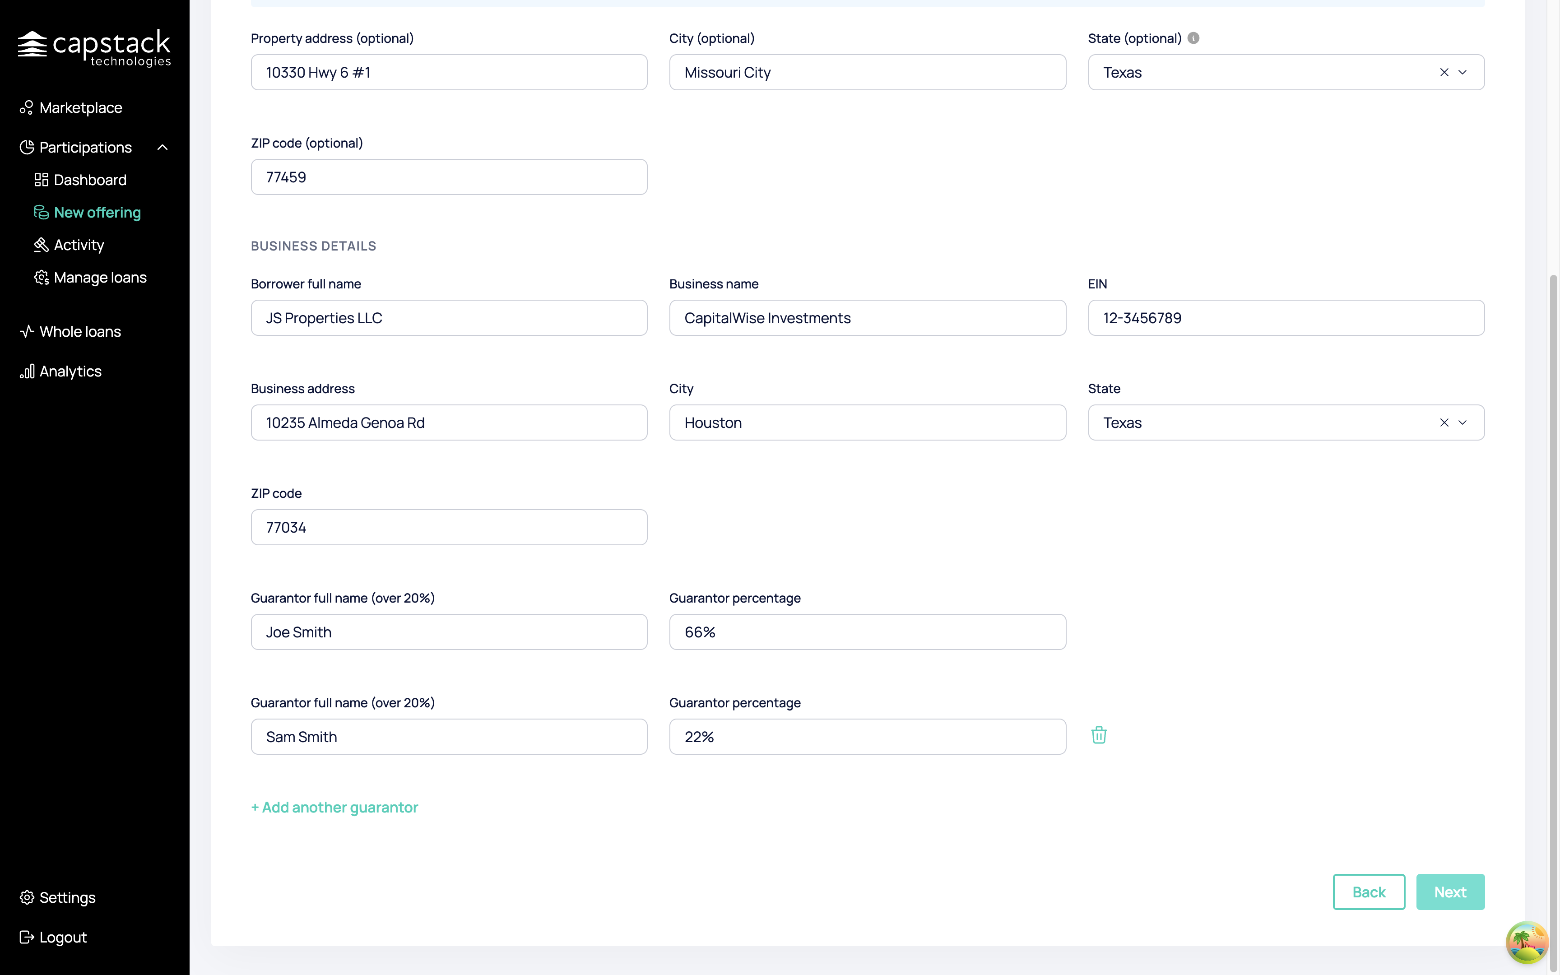Click the Manage loans gear icon
The image size is (1560, 975).
41,277
